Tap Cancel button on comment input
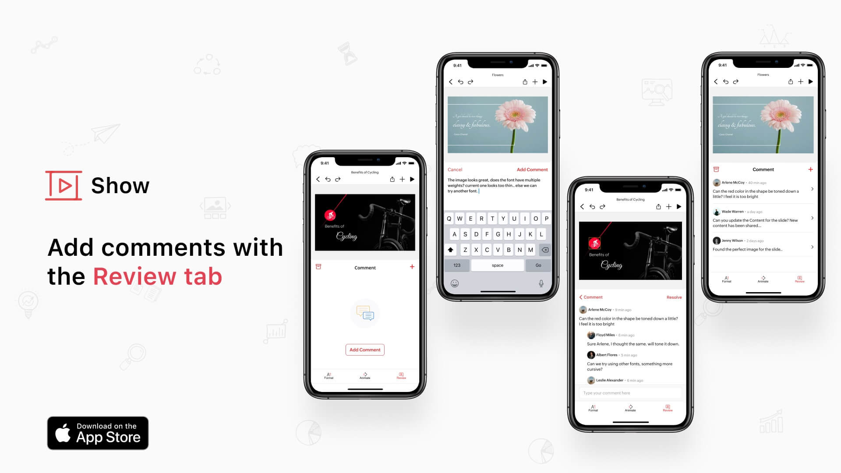 tap(455, 169)
